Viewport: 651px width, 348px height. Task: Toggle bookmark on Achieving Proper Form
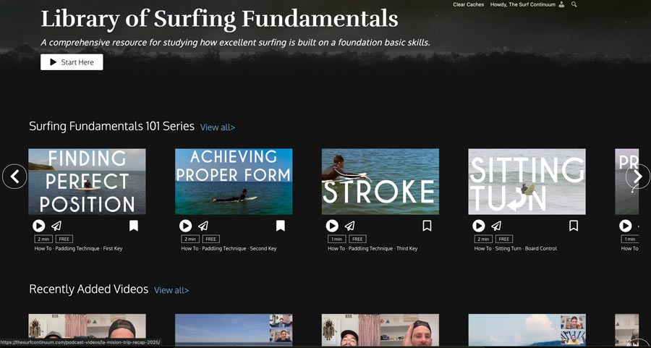tap(280, 226)
